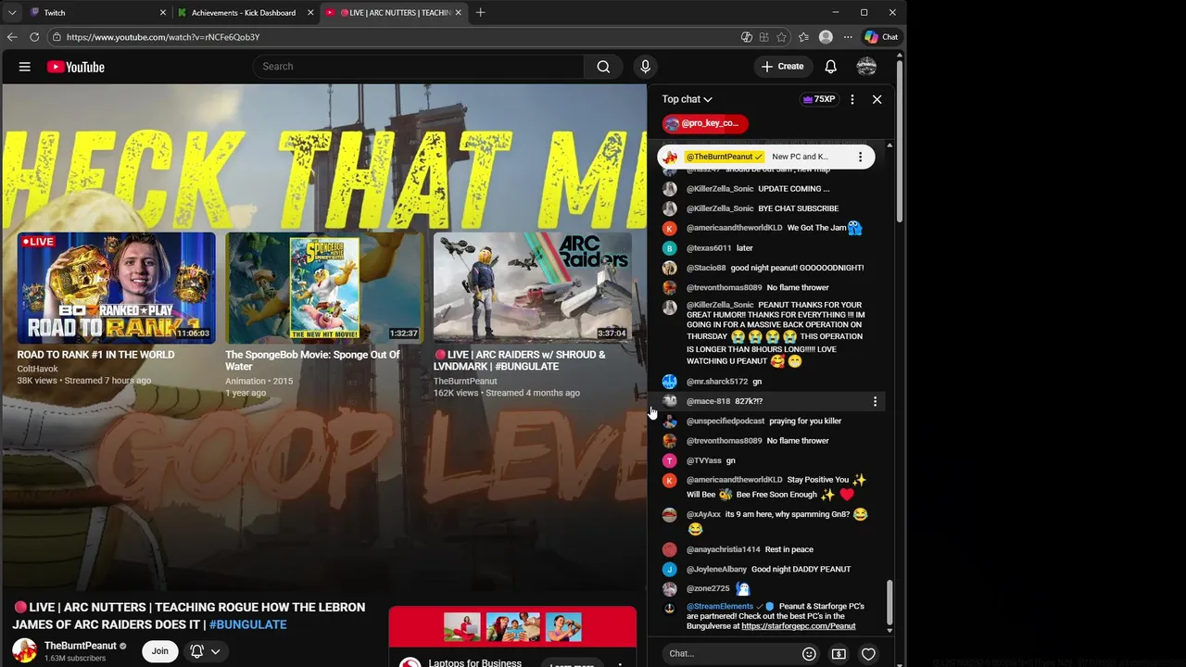
Task: Open the YouTube hamburger guide menu
Action: [25, 67]
